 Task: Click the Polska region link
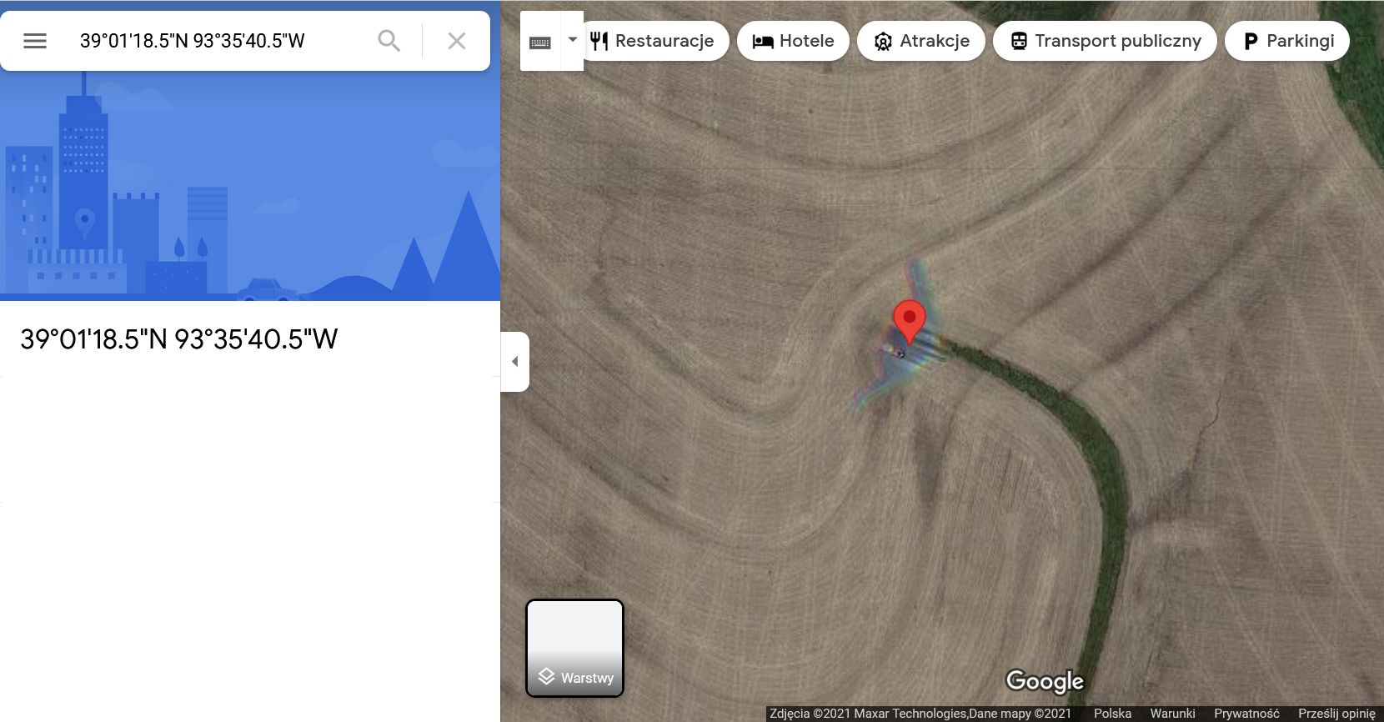1112,714
